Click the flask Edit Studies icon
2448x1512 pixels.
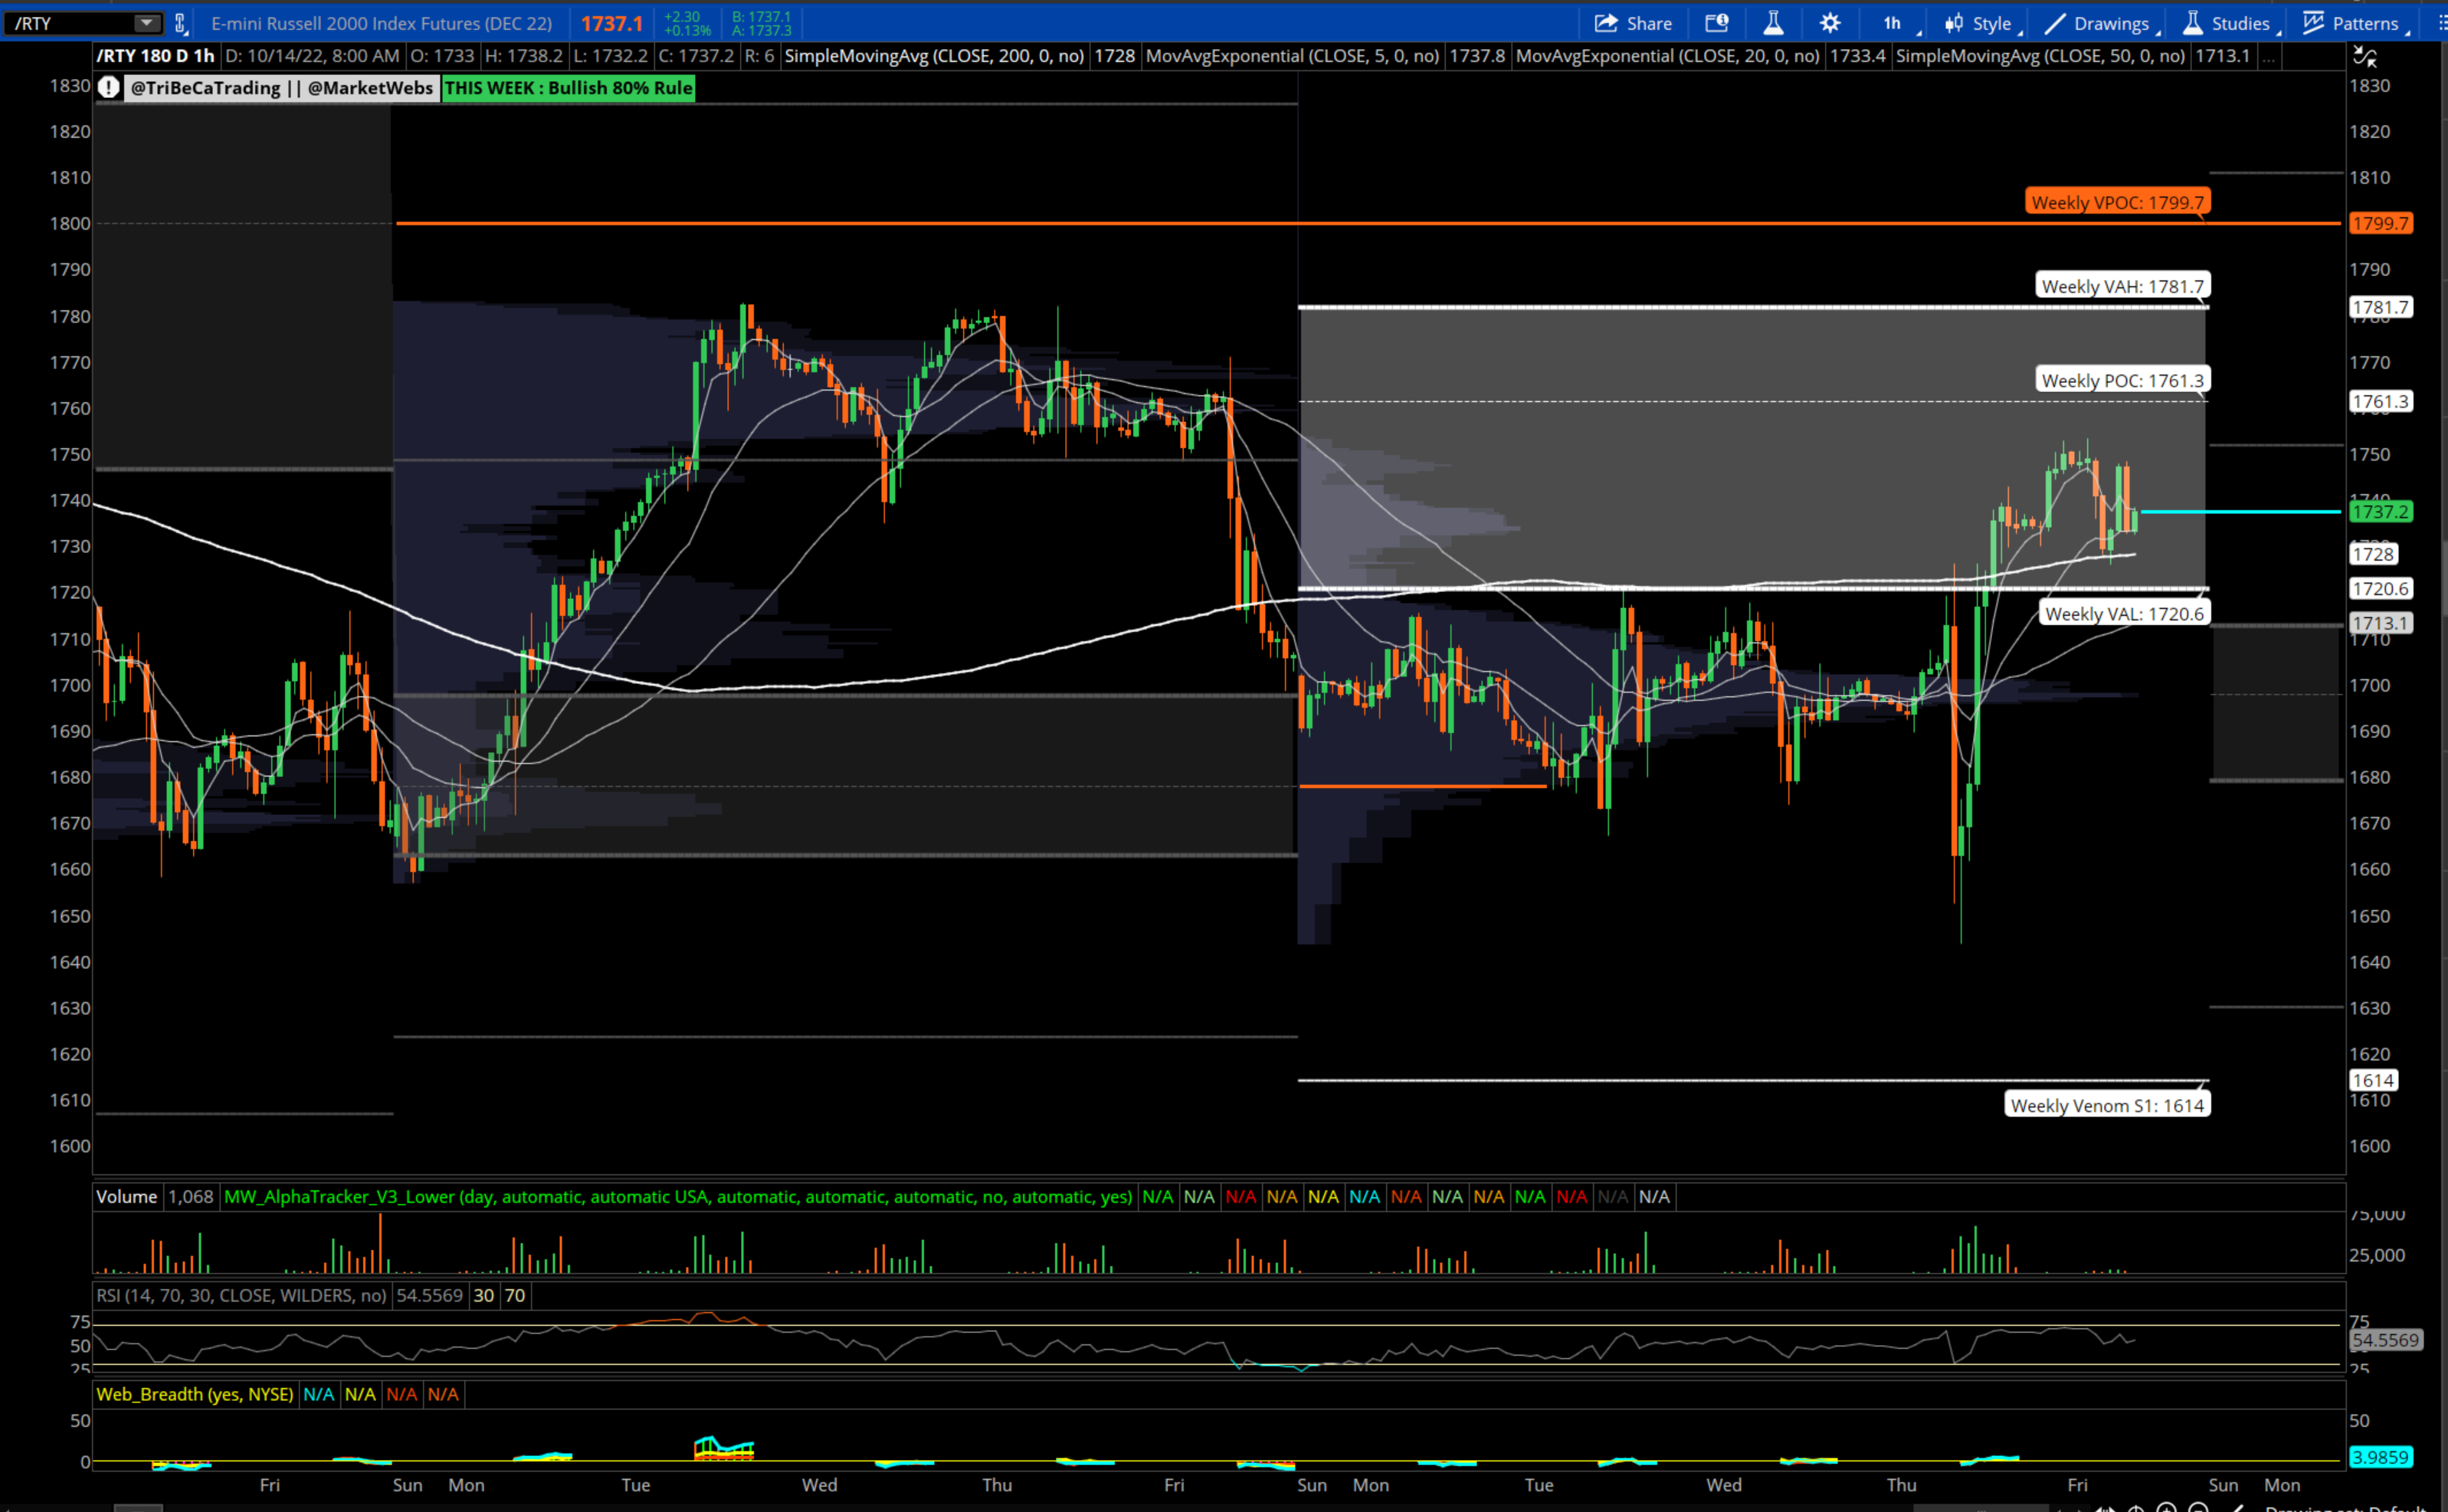[x=1773, y=23]
